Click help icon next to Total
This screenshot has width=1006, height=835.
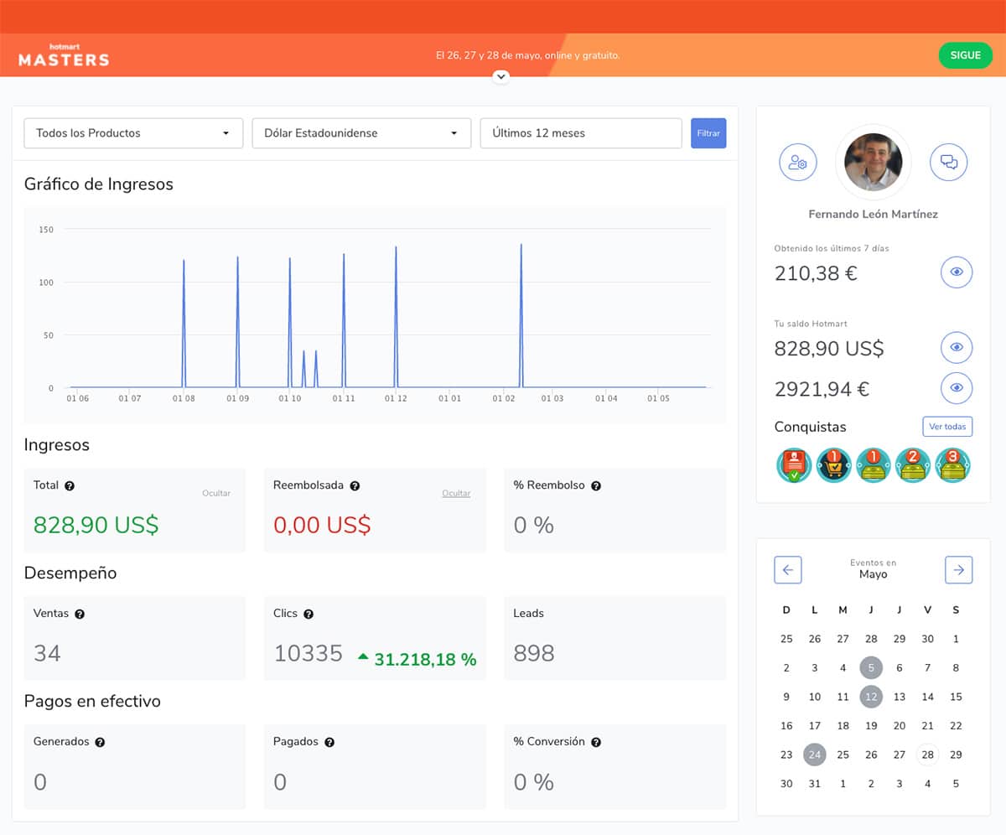(70, 485)
